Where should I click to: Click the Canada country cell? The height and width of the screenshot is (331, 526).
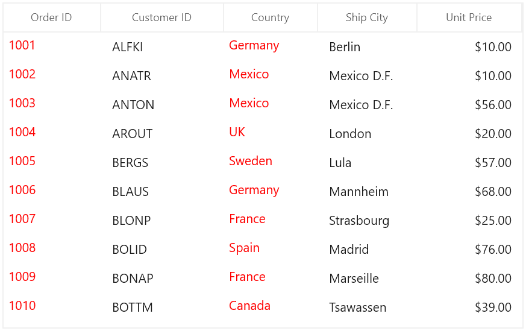[x=271, y=307]
